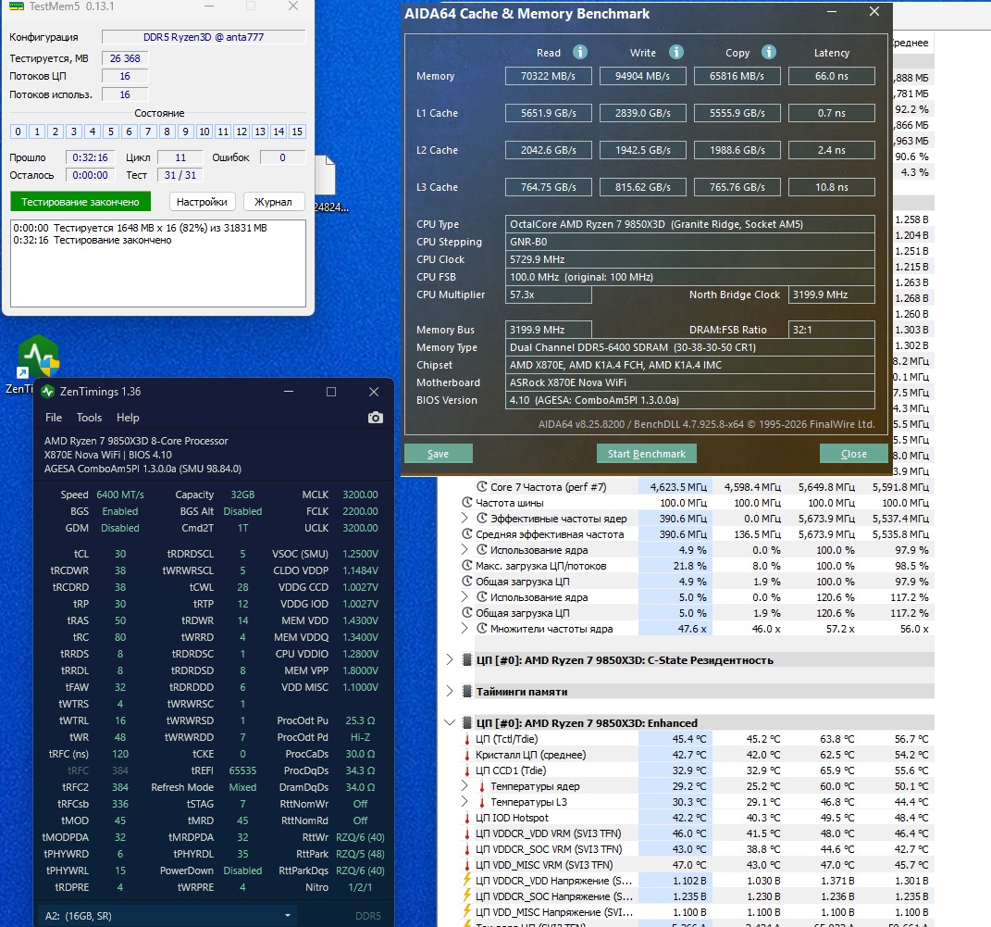
Task: Click thread state box 8 in TestMem5
Action: click(167, 132)
